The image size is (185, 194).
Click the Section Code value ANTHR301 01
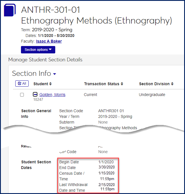[x=111, y=111]
